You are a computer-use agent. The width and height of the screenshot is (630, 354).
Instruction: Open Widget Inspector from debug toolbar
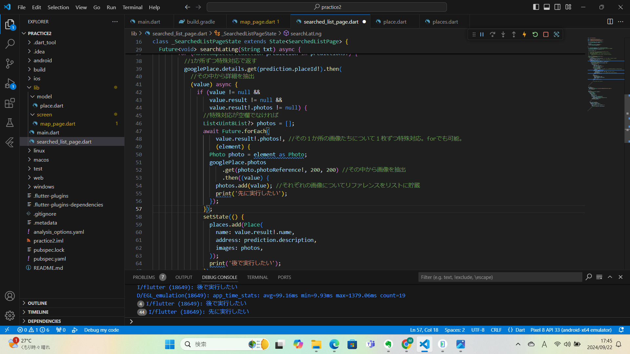coord(556,34)
